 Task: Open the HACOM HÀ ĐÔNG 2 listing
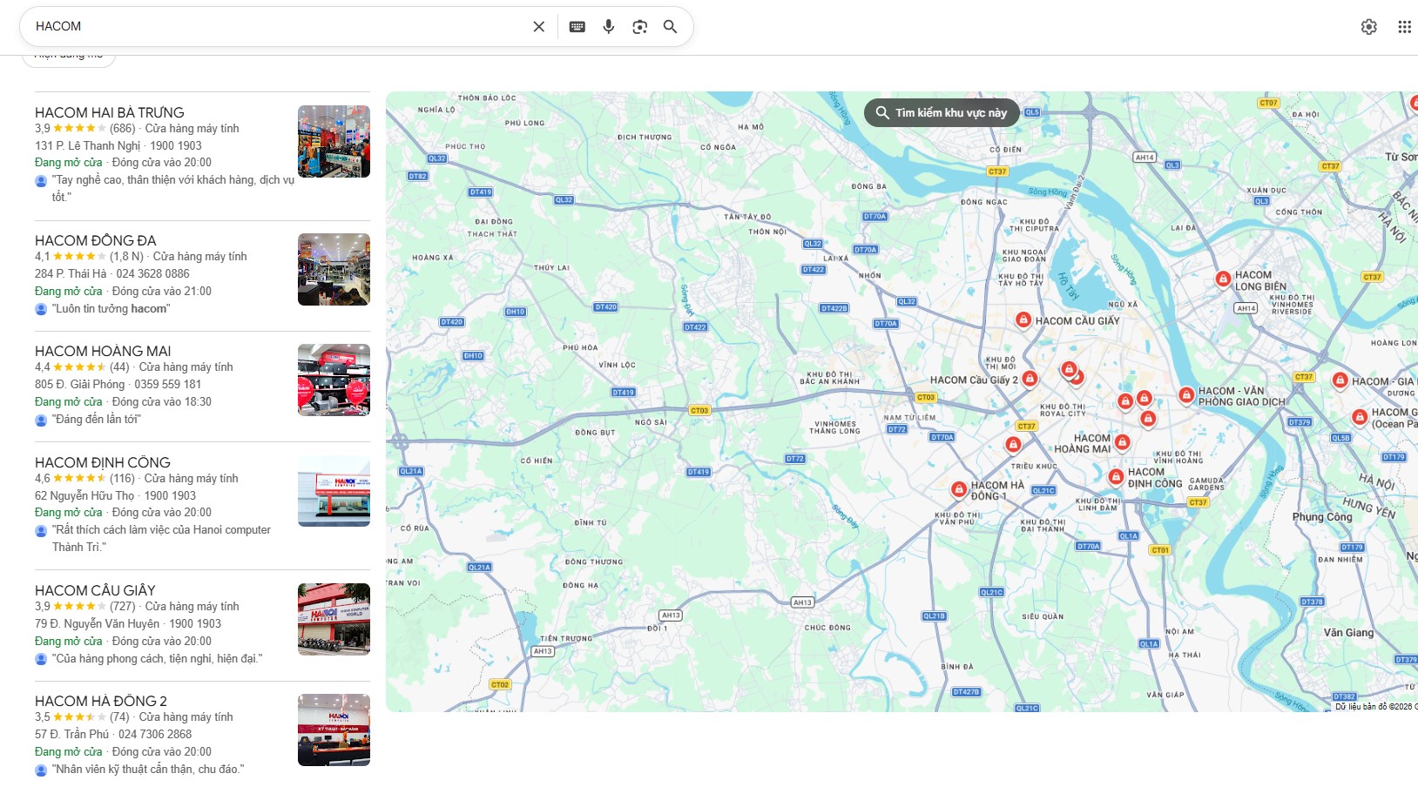(101, 701)
